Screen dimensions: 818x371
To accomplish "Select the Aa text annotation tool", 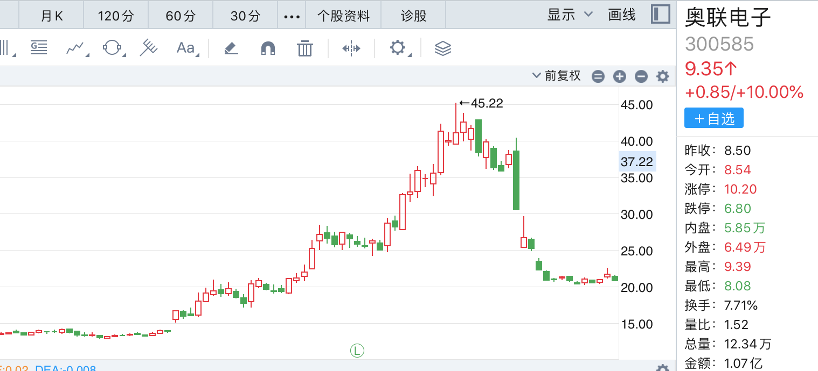I will click(x=185, y=48).
